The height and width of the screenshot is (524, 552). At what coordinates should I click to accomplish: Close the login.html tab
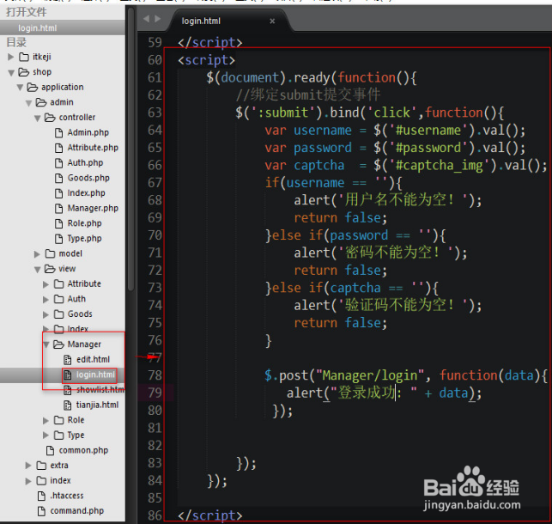272,21
